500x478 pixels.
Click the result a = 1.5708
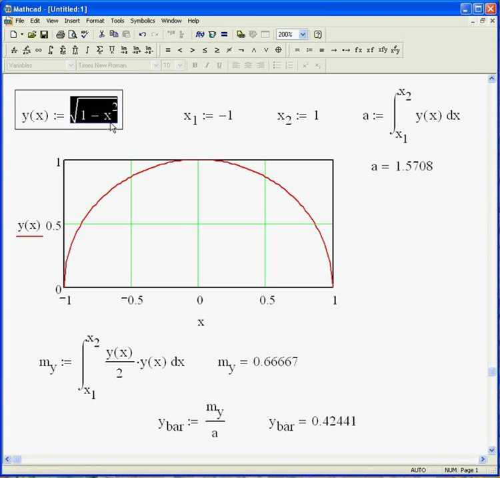click(x=402, y=166)
